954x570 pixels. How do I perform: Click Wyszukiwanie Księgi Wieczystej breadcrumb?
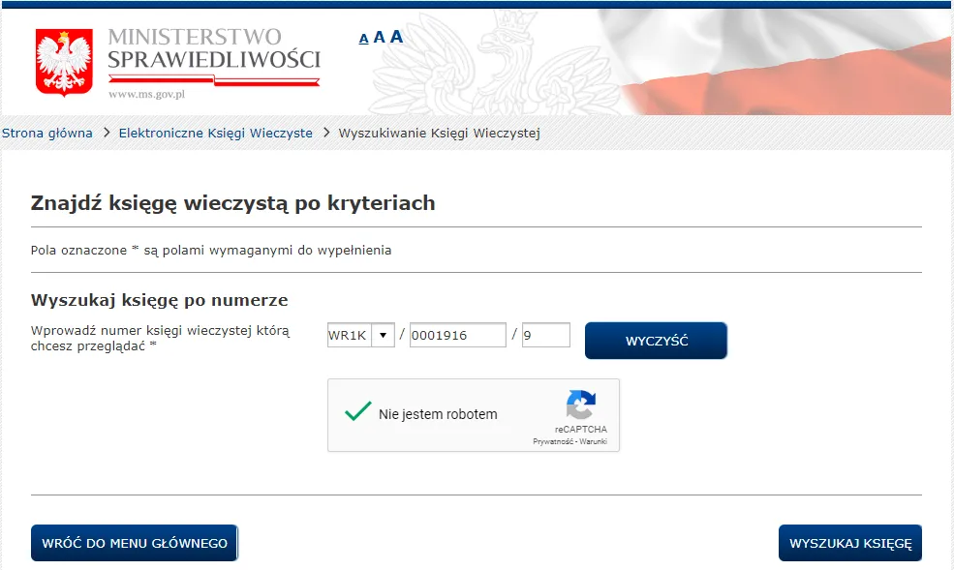click(x=439, y=133)
